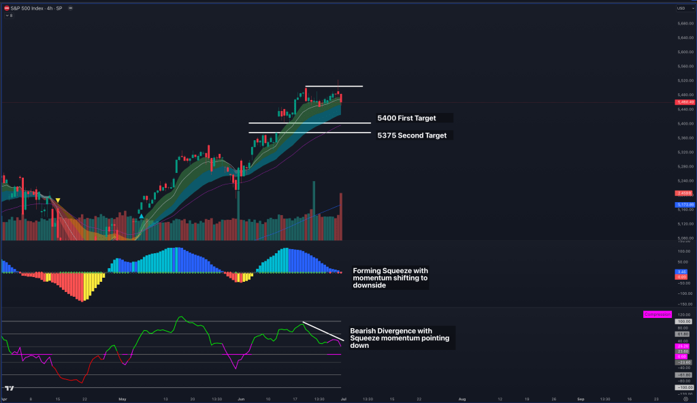Click the TradingView logo in bottom corner
697x403 pixels.
pyautogui.click(x=9, y=388)
